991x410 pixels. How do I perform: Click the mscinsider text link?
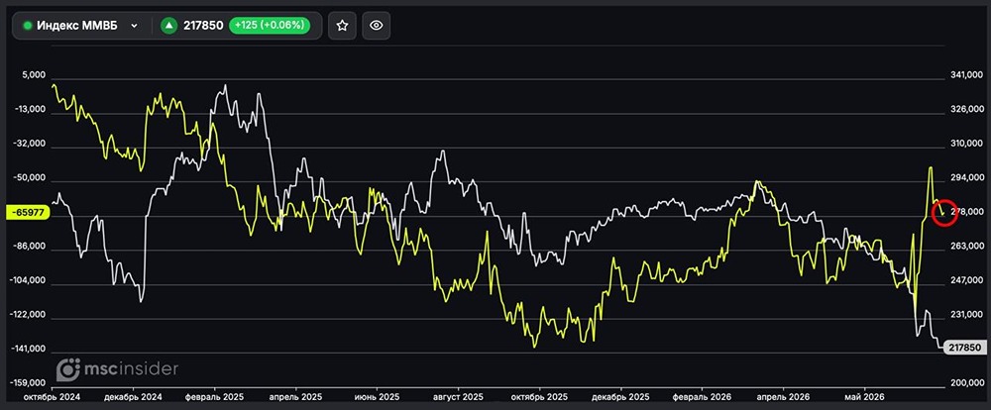click(132, 369)
